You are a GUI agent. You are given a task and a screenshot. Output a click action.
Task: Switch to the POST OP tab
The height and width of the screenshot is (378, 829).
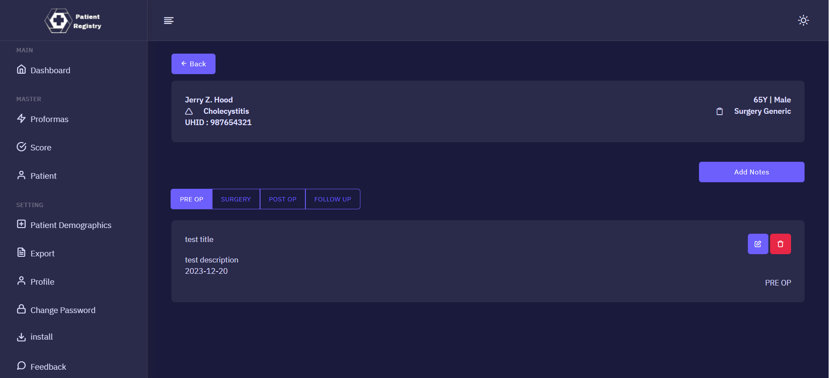pos(283,199)
